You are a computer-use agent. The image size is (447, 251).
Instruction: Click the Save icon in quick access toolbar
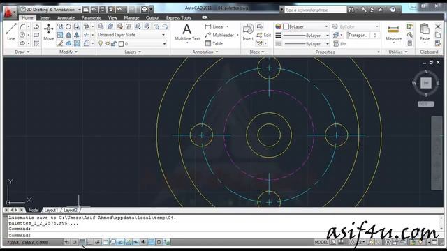coord(103,9)
